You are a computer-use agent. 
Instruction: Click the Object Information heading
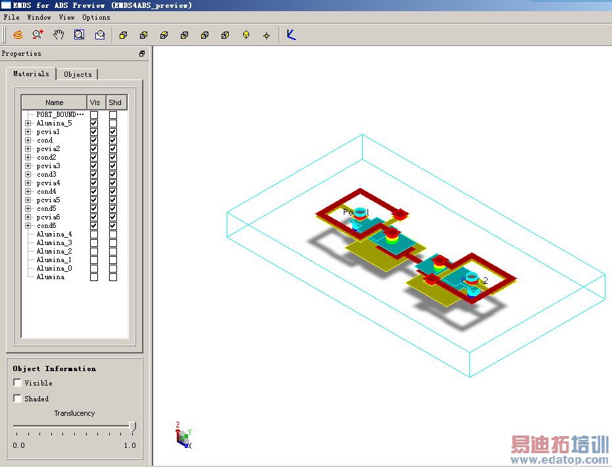55,368
